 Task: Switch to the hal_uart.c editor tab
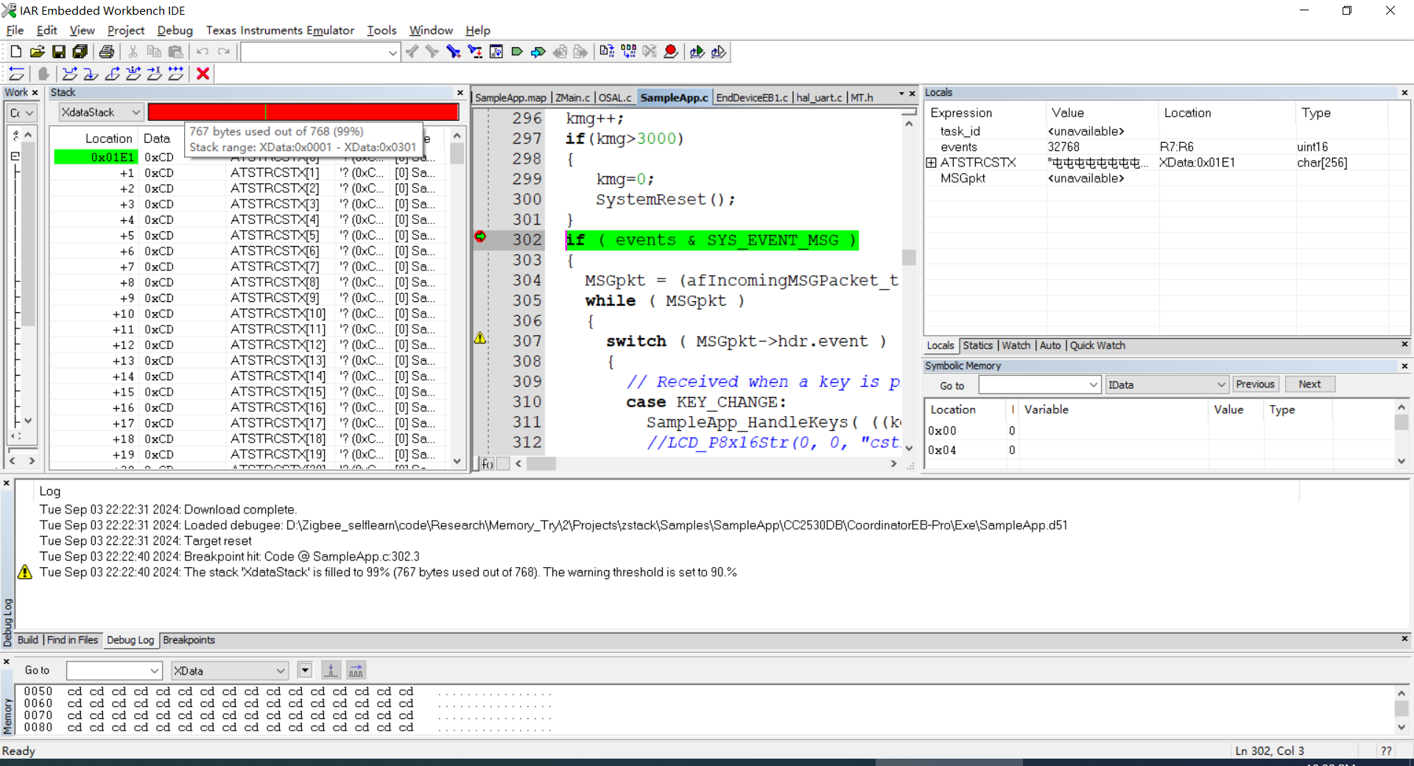click(819, 97)
